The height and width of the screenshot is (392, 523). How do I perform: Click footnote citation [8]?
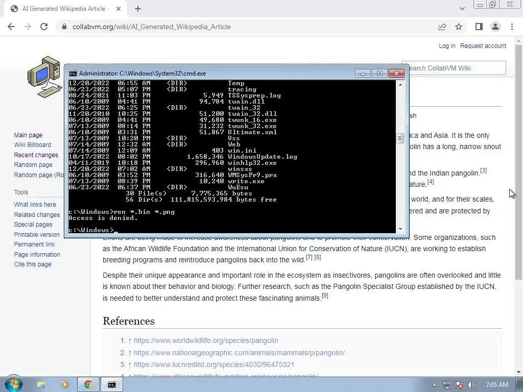point(318,257)
